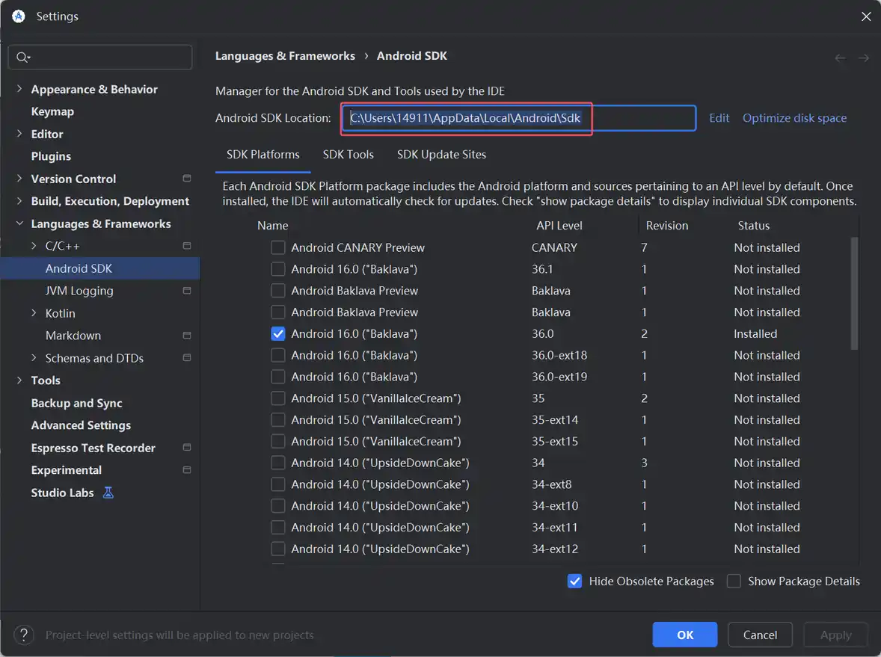Enable Show Package Details checkbox

point(734,582)
